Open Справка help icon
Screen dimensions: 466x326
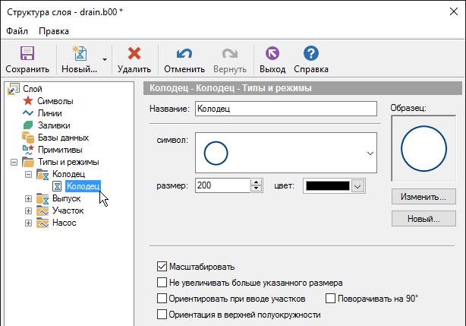[310, 54]
